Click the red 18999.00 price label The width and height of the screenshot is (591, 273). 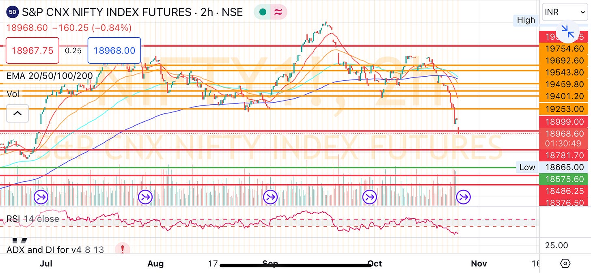pyautogui.click(x=565, y=121)
